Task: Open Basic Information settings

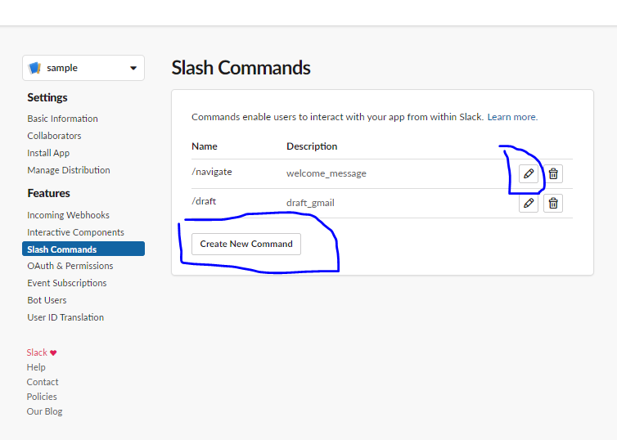Action: coord(62,119)
